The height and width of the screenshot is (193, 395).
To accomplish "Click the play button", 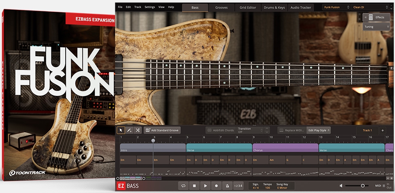I will [205, 186].
